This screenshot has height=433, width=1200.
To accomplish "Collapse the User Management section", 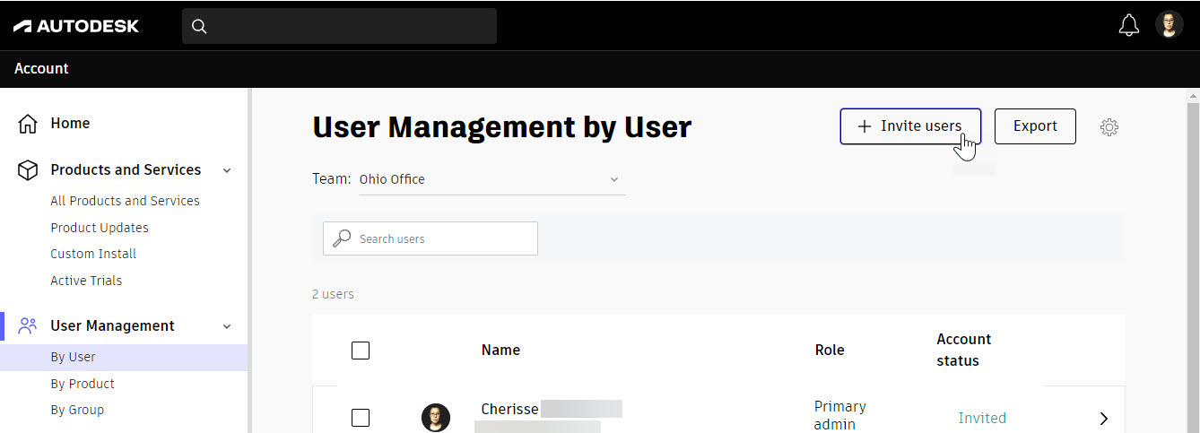I will 227,326.
